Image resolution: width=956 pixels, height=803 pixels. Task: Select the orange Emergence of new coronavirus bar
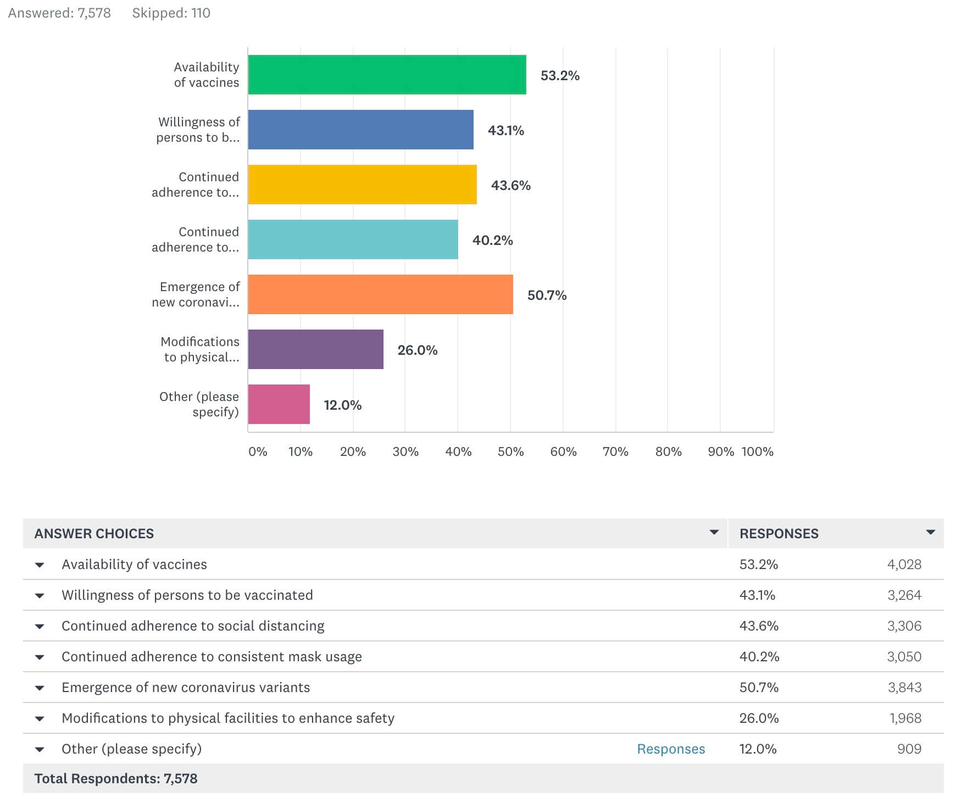[x=381, y=294]
